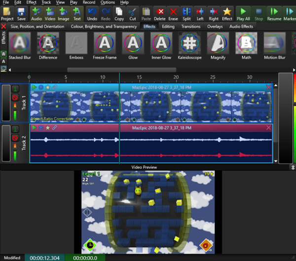The width and height of the screenshot is (296, 261).
Task: Open the Effect menu
Action: 32,2
